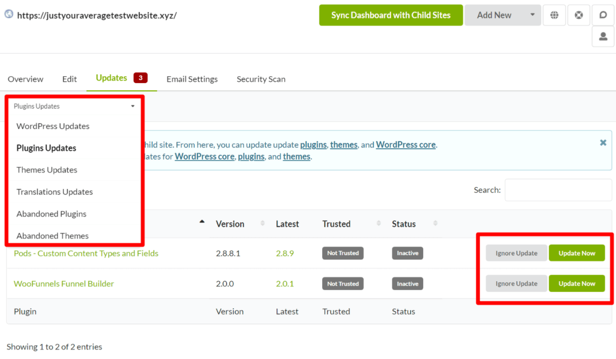616x359 pixels.
Task: Focus the Search input field
Action: pos(558,190)
